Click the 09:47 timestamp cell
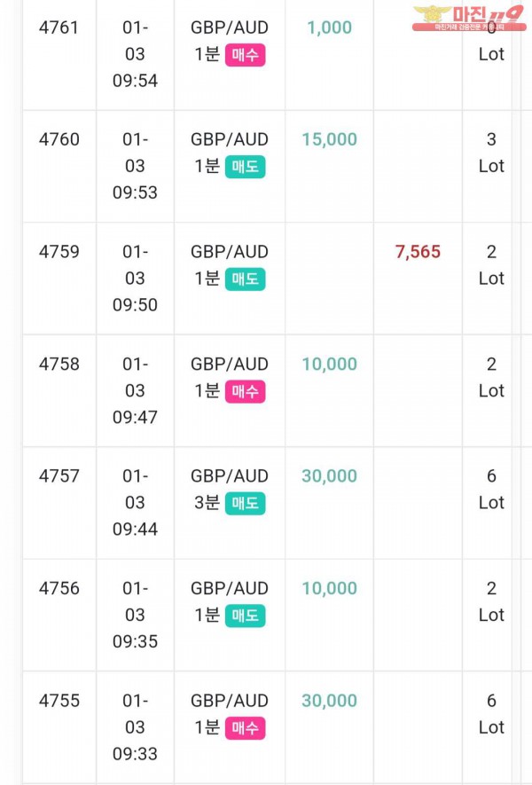 pos(135,390)
